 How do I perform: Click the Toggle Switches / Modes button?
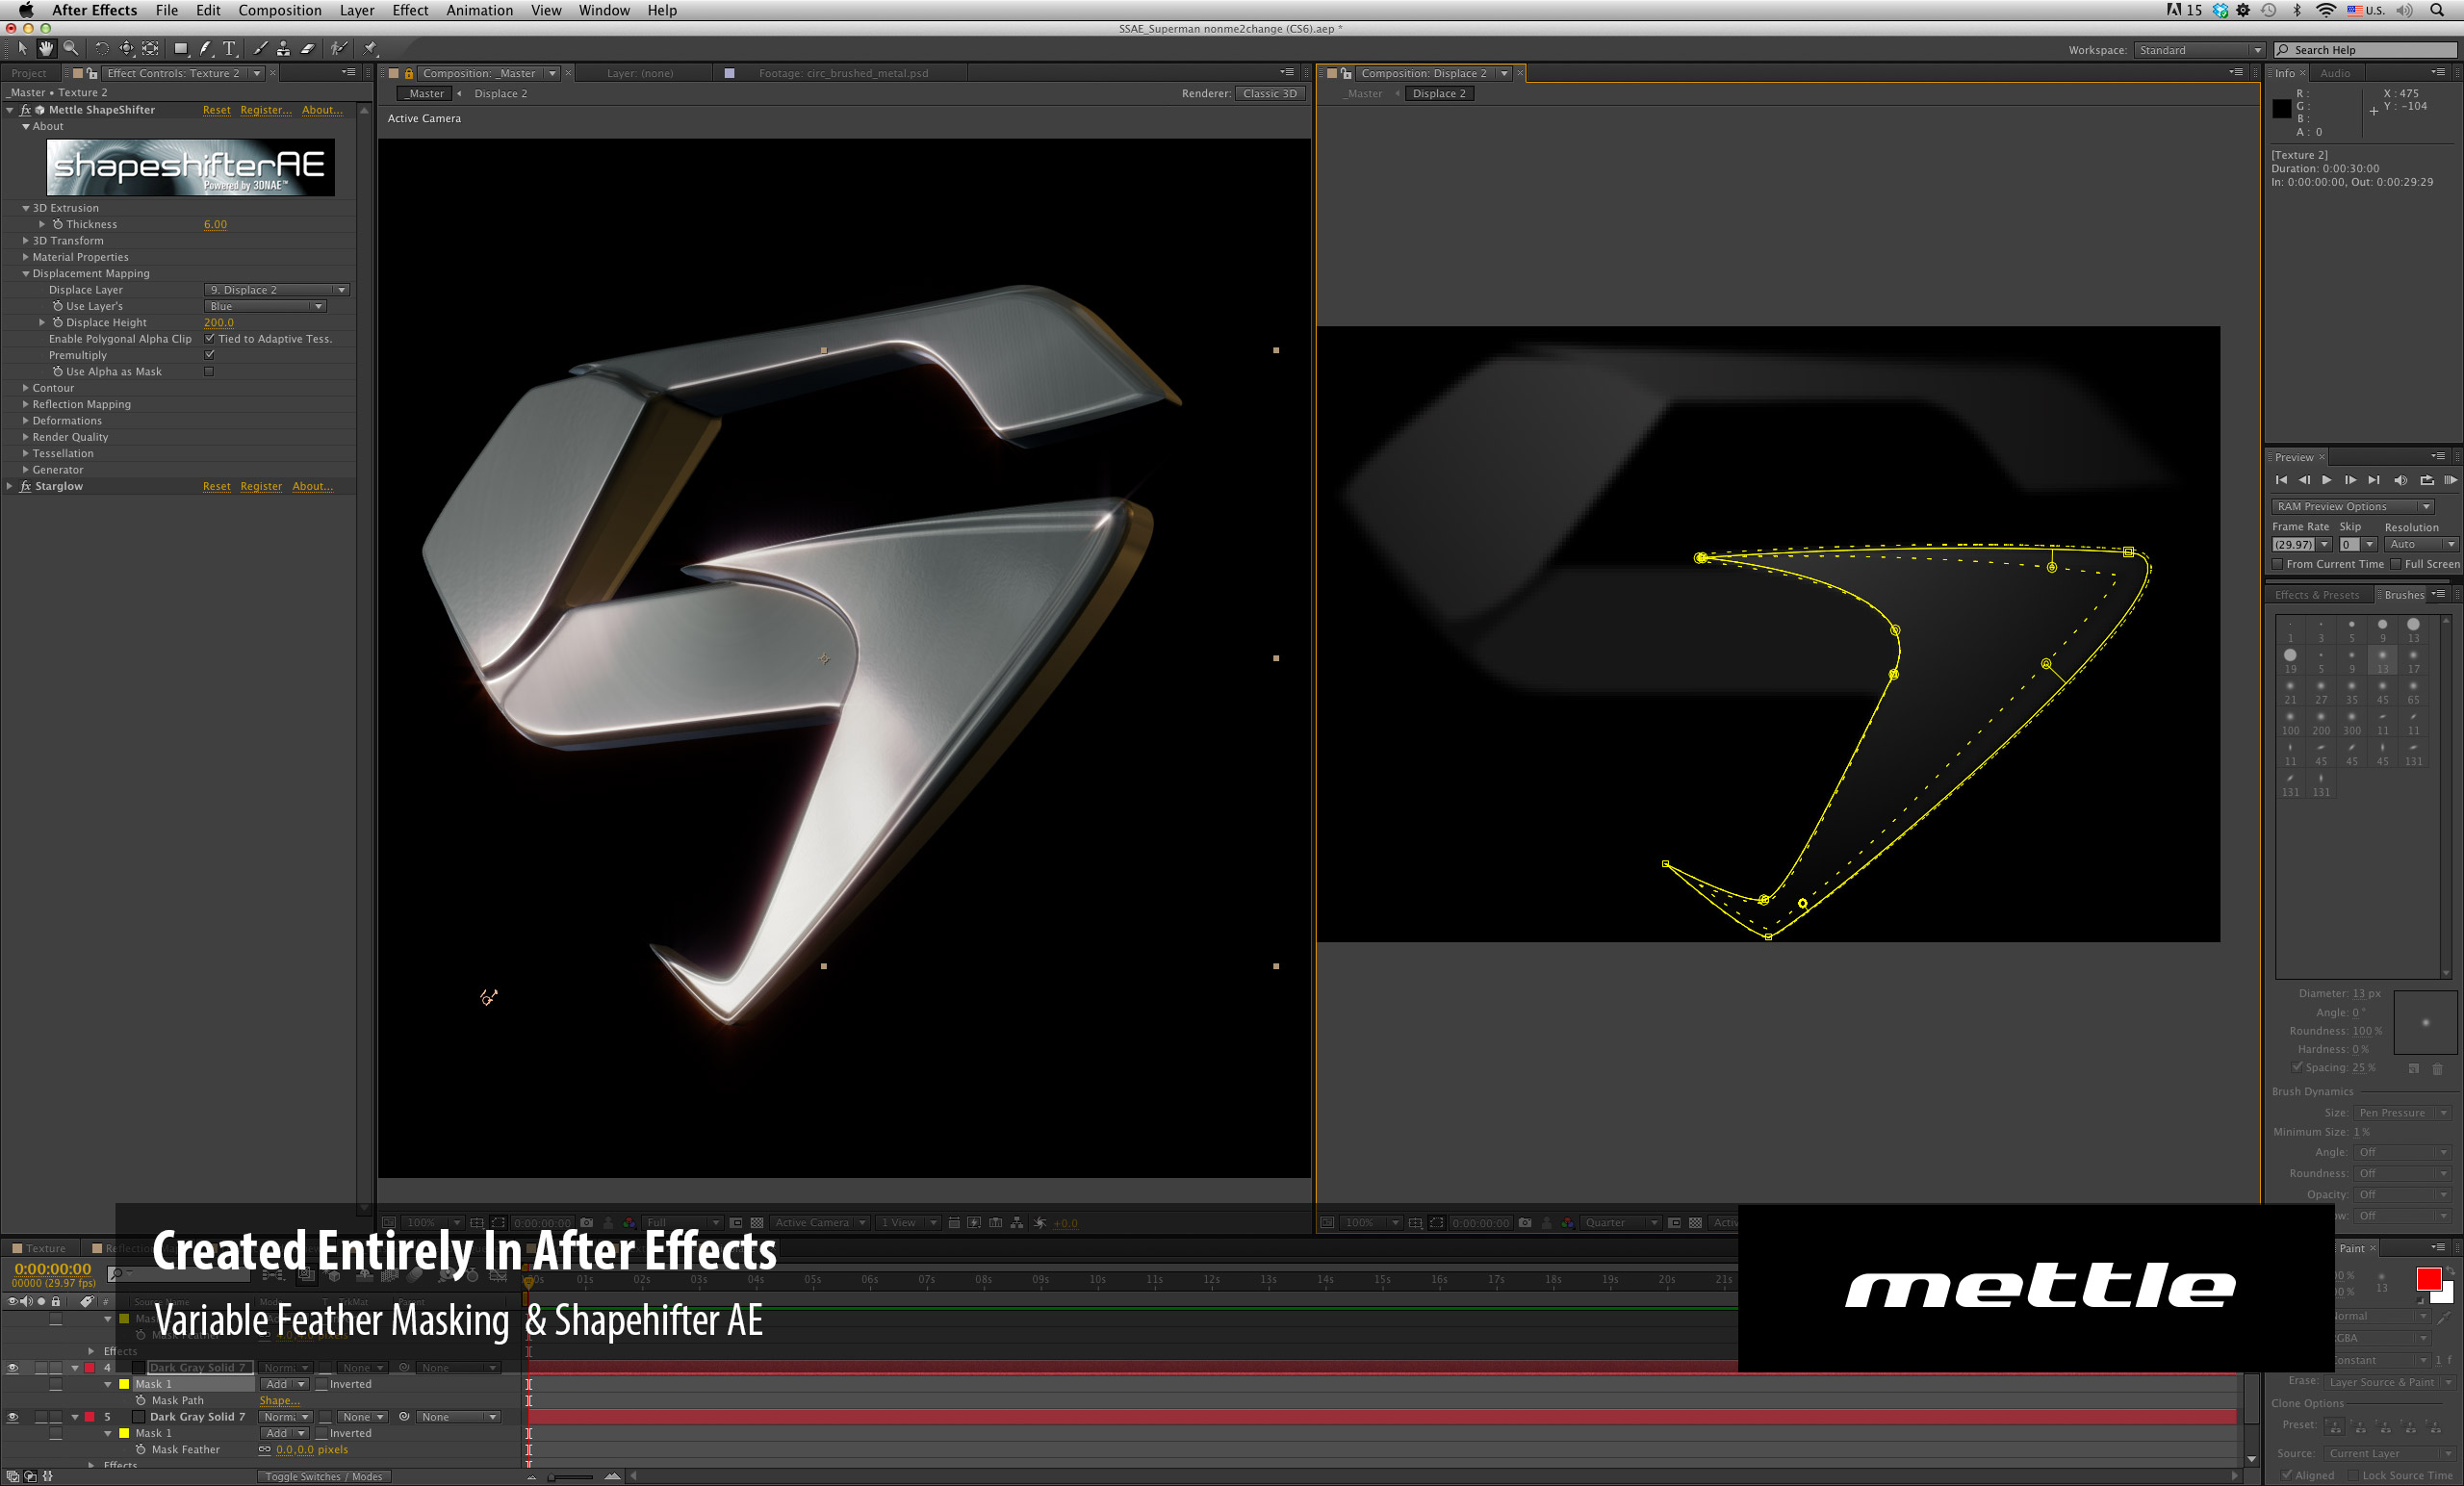(323, 1476)
